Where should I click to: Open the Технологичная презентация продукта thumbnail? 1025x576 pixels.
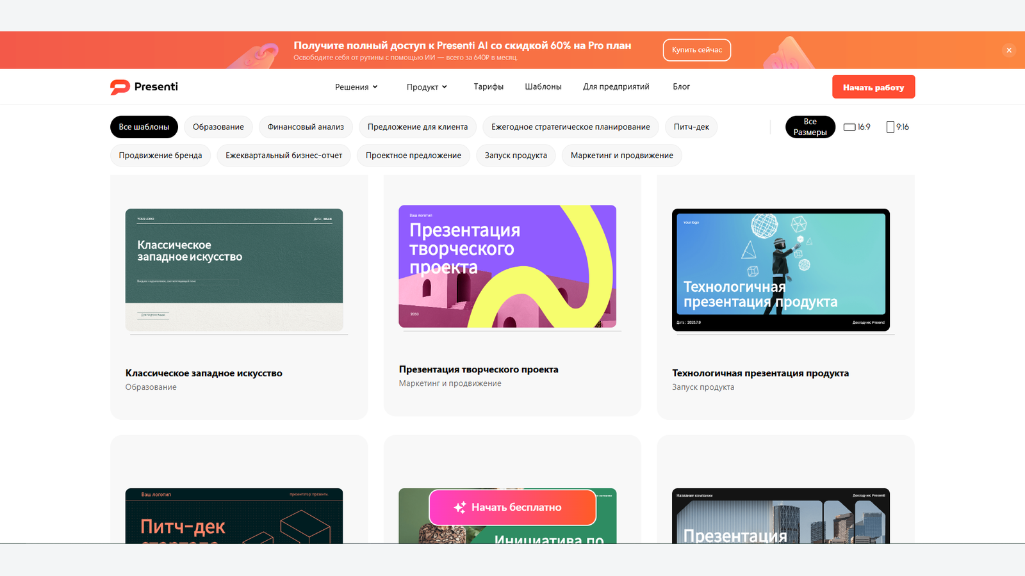pos(781,270)
